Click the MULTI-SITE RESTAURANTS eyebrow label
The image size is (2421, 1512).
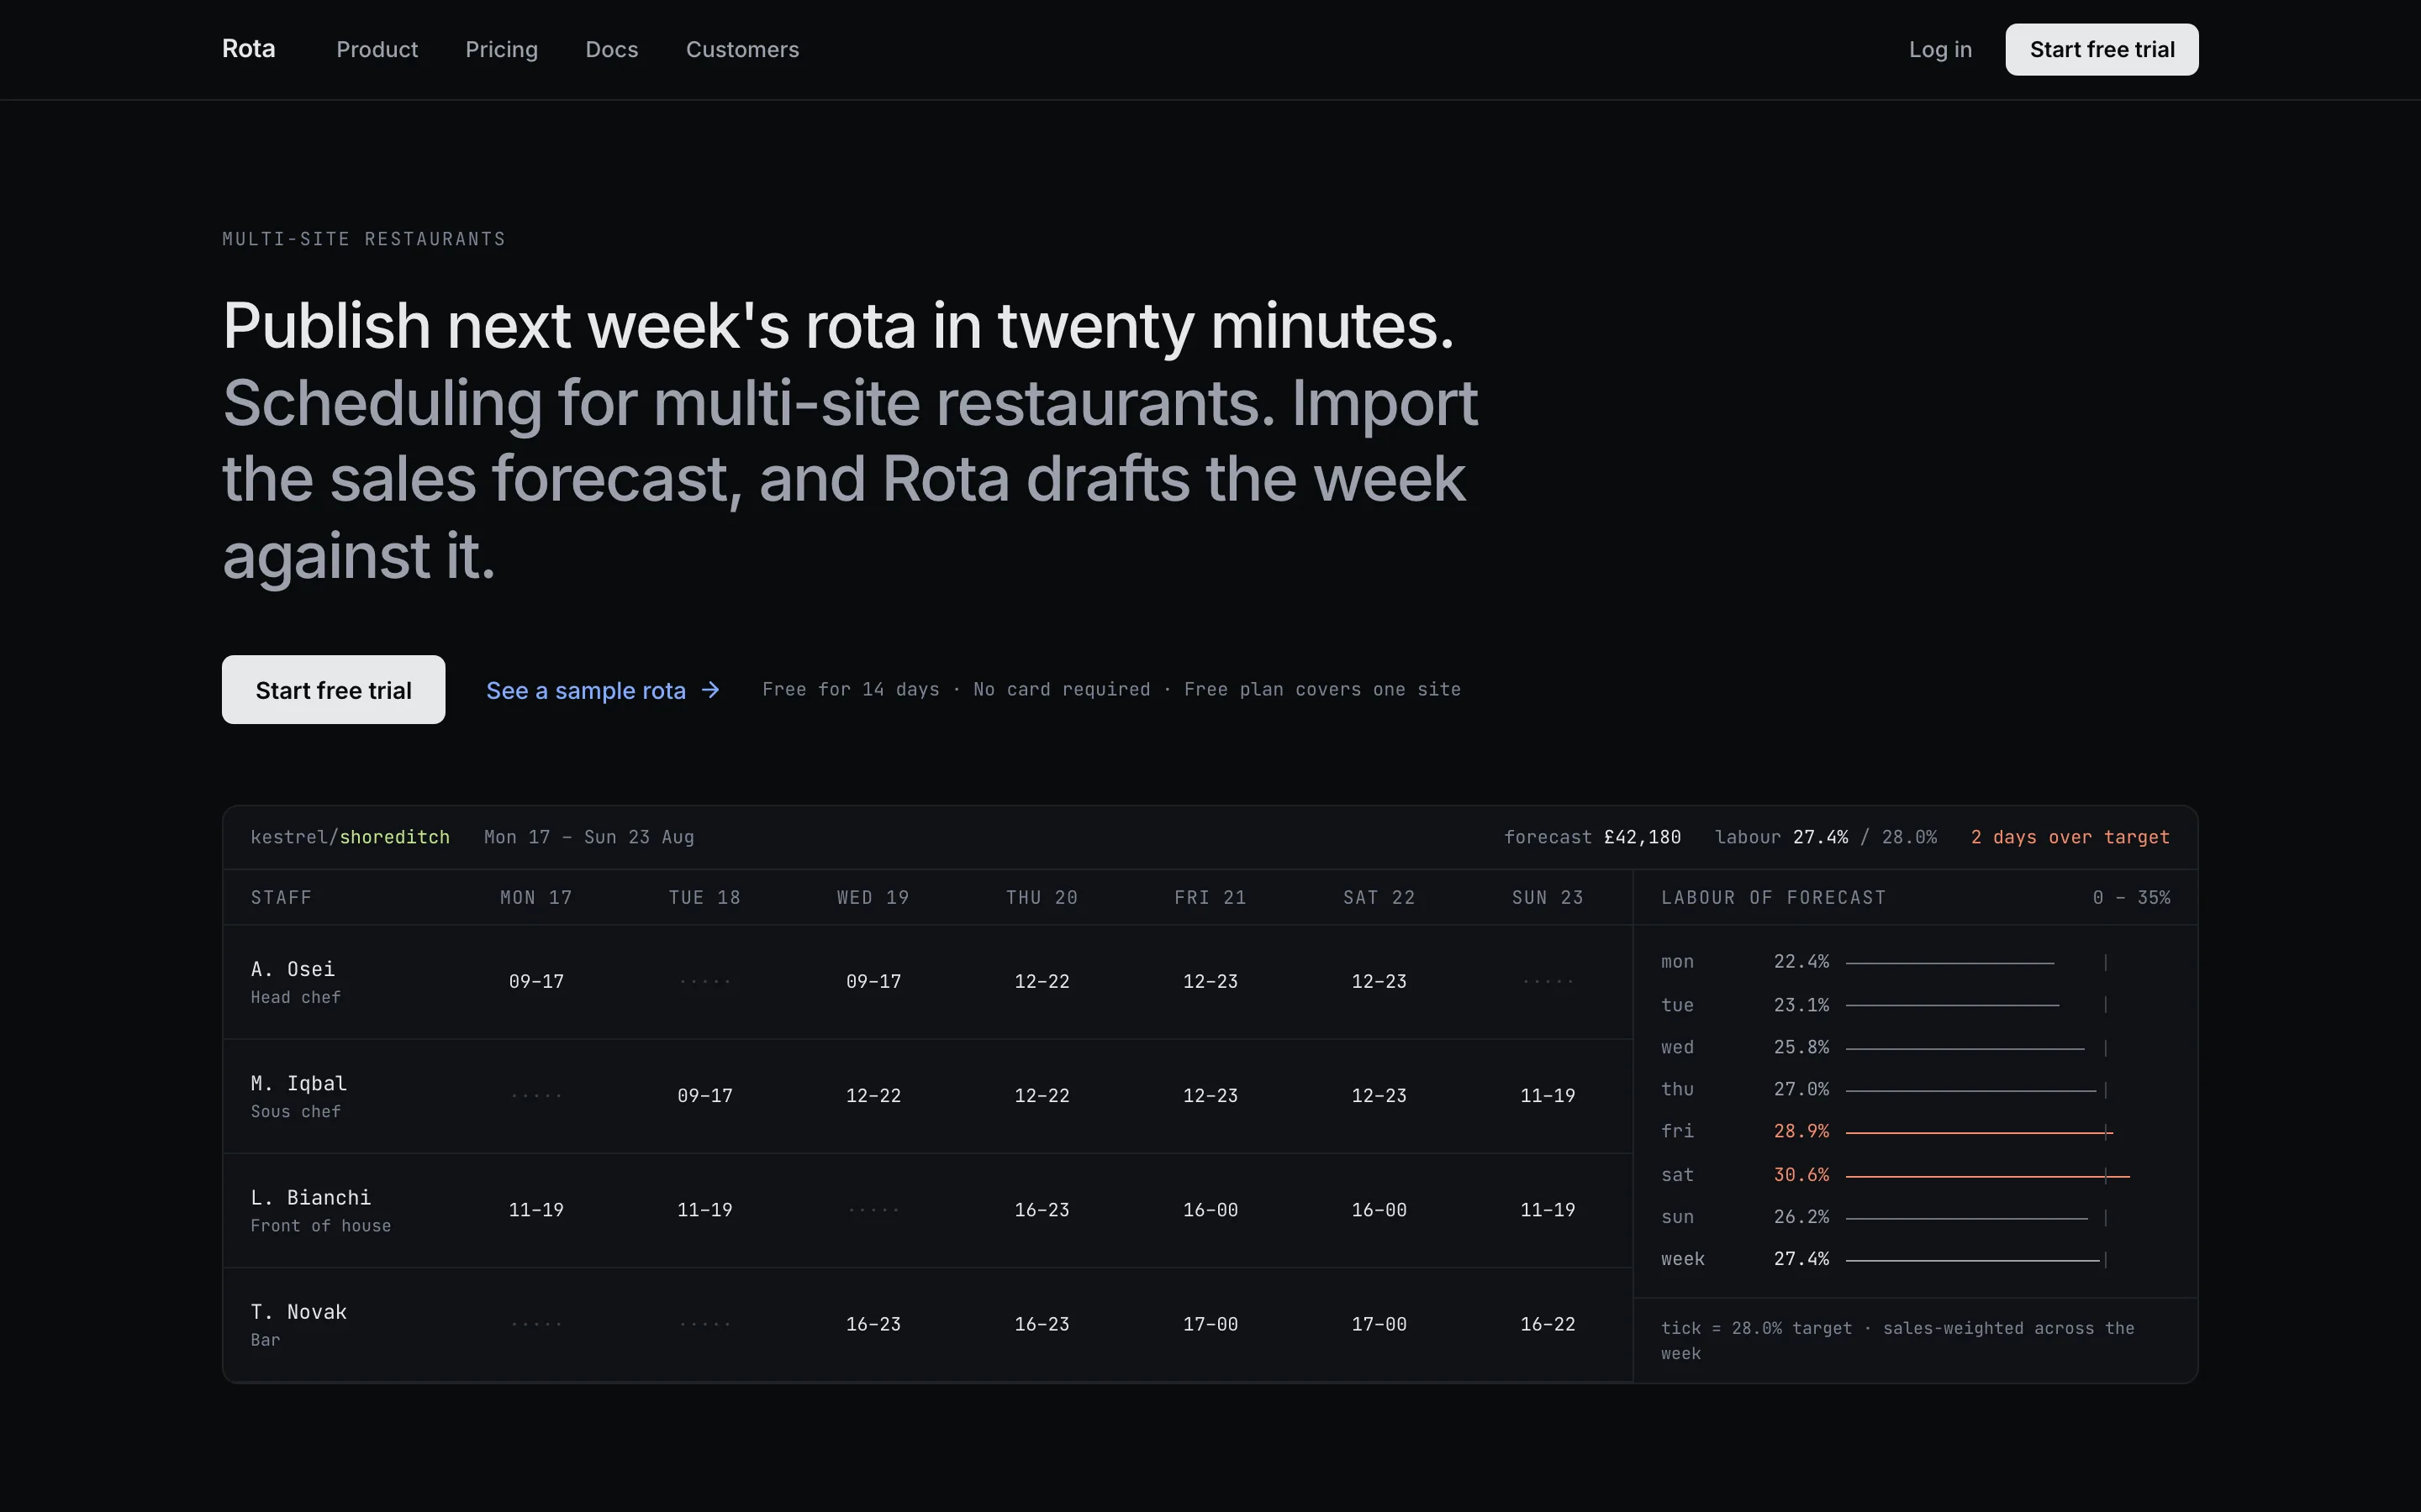coord(364,239)
